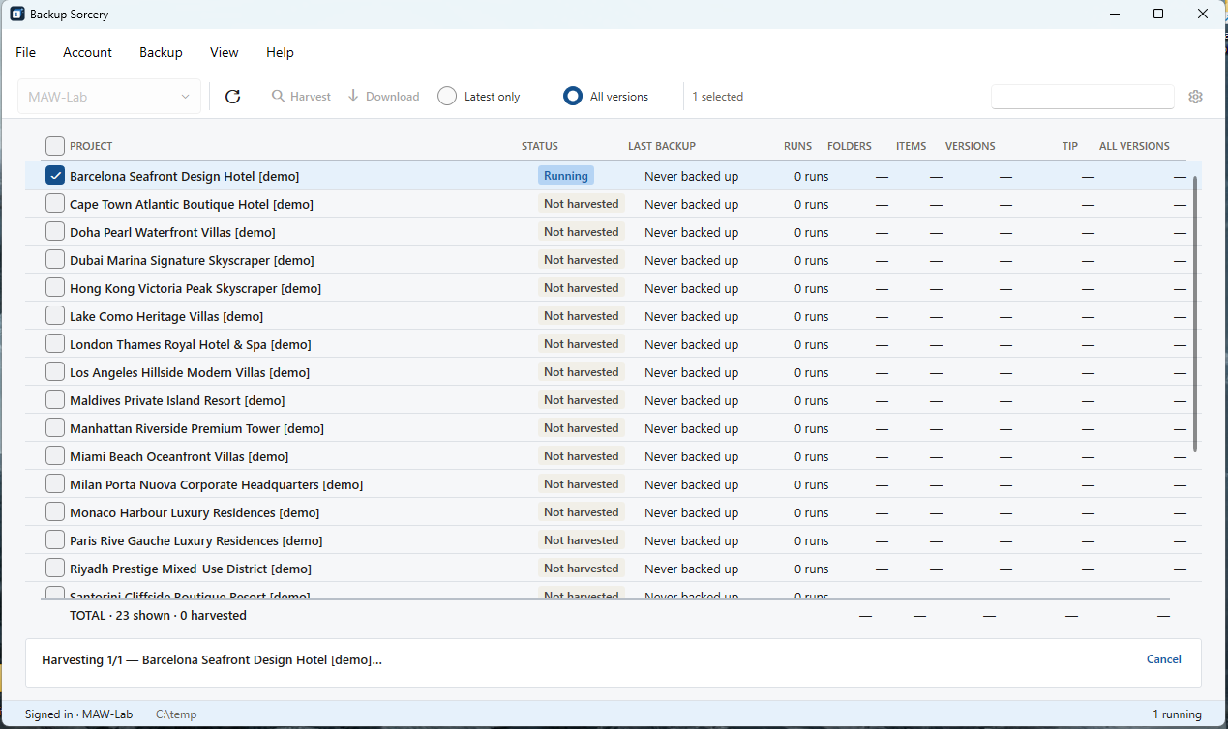Open the Backup menu
The image size is (1228, 729).
click(x=161, y=52)
